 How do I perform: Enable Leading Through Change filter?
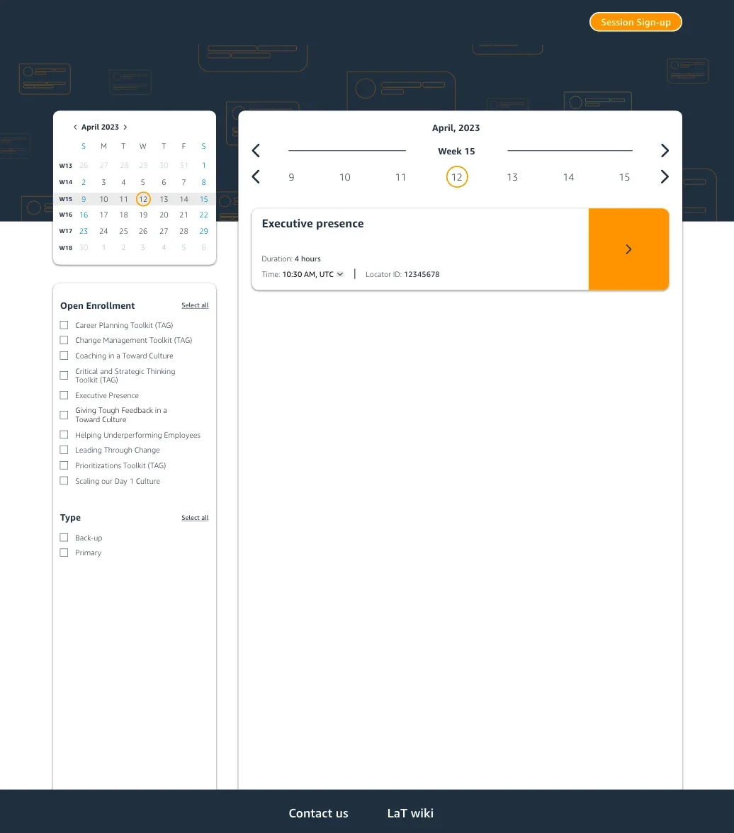[64, 450]
